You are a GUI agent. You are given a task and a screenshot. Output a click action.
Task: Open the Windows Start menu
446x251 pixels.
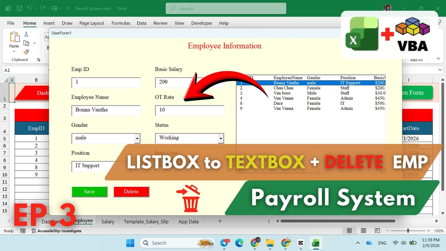(x=130, y=243)
